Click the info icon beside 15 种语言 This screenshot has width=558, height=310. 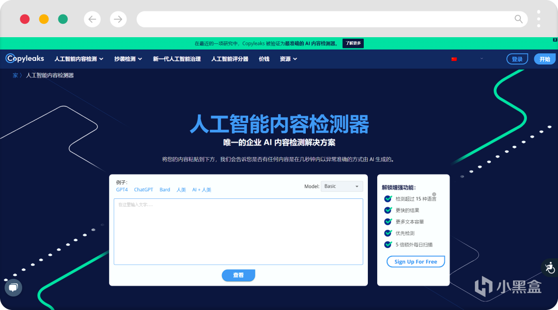(434, 194)
